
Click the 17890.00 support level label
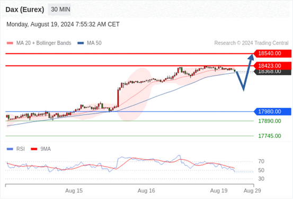tap(270, 121)
